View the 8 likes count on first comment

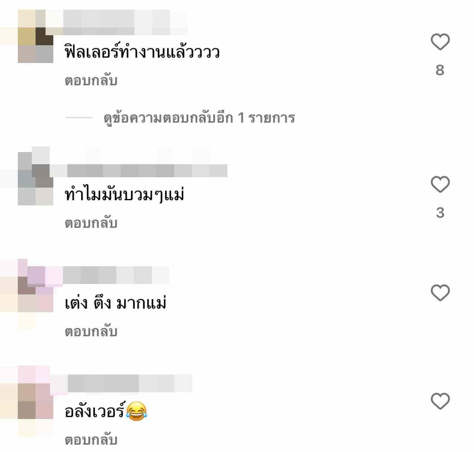click(440, 70)
